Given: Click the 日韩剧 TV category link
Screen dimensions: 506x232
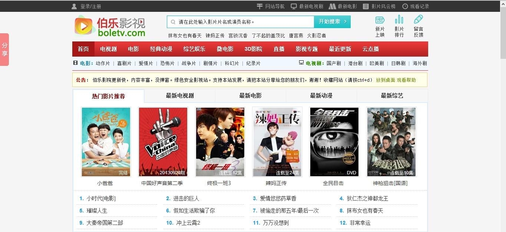Looking at the screenshot, I should (398, 63).
